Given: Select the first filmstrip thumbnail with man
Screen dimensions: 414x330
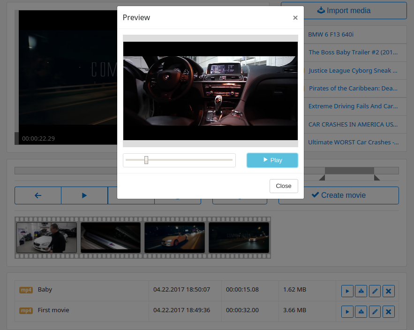Looking at the screenshot, I should coord(47,238).
